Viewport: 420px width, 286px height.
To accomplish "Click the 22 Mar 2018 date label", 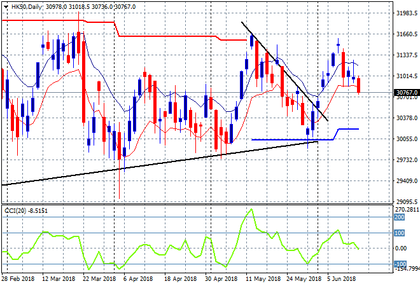I will tap(99, 279).
